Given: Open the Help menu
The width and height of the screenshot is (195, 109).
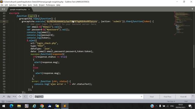Looking at the screenshot, I should pos(58,5).
